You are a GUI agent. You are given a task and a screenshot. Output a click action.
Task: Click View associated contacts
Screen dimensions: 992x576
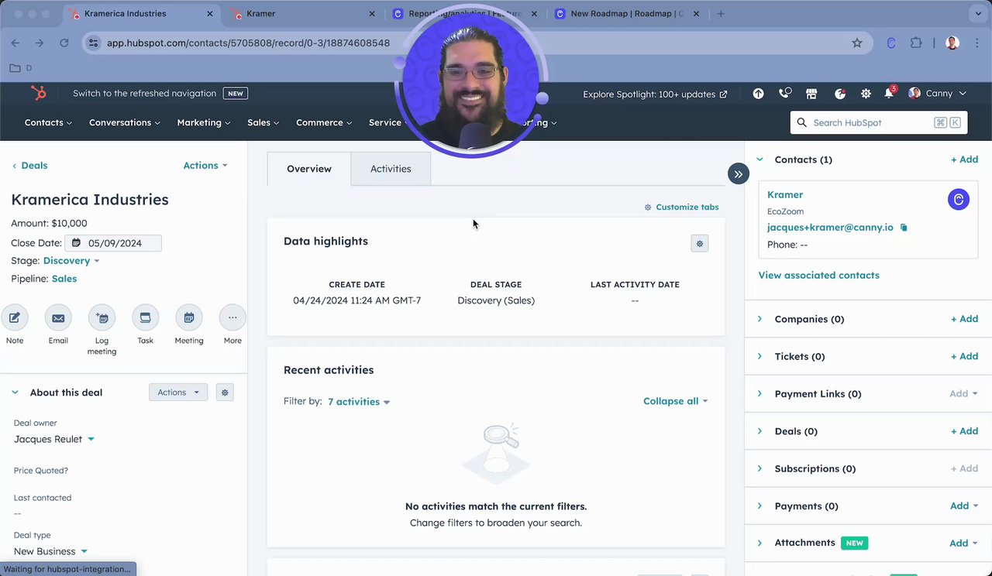(818, 276)
